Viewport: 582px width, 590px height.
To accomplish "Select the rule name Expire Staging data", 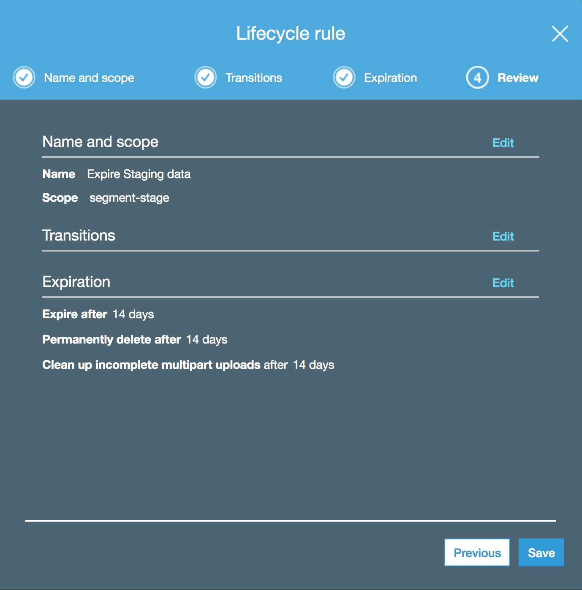I will [x=139, y=174].
